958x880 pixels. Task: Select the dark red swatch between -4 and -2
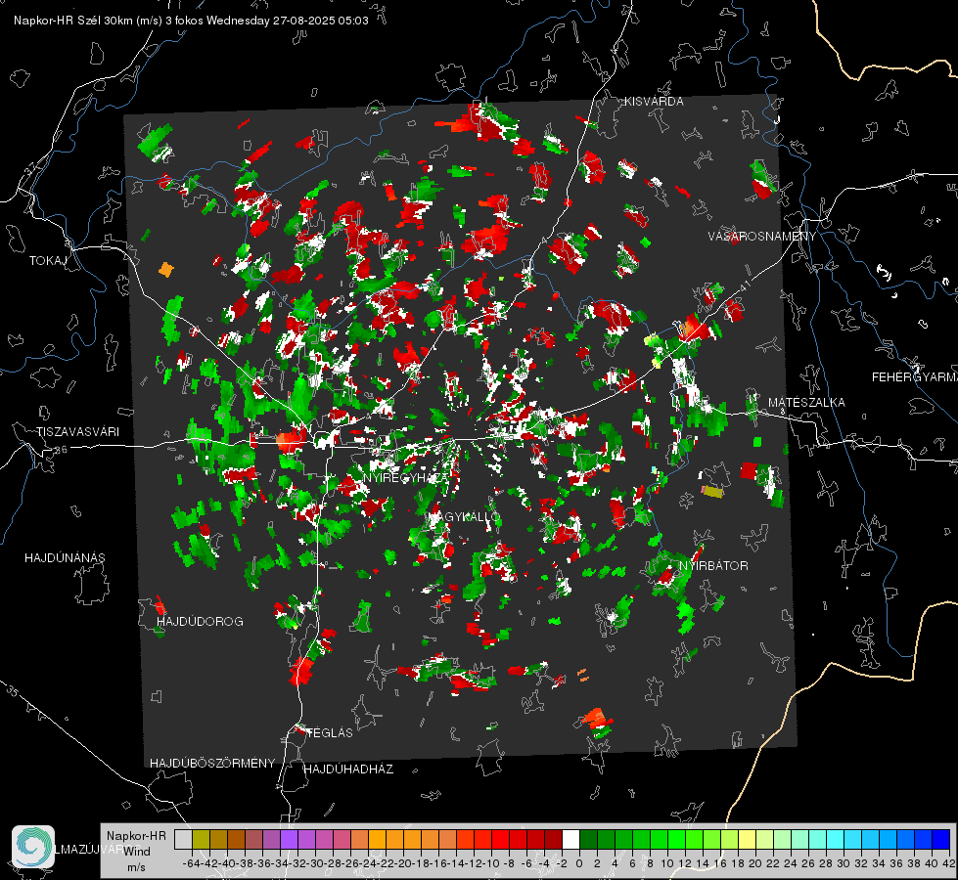553,839
